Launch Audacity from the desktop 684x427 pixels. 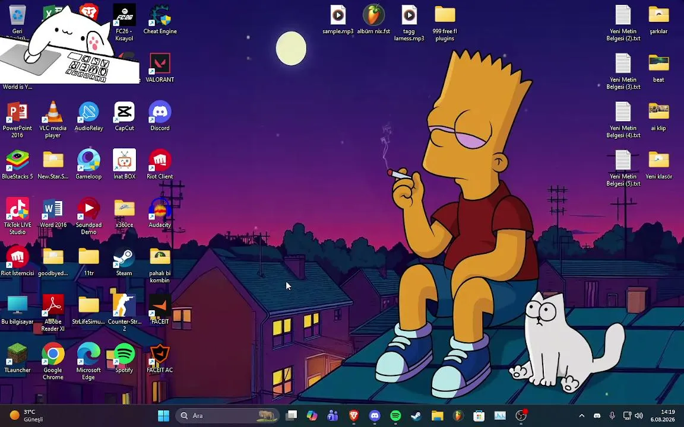[x=160, y=213]
